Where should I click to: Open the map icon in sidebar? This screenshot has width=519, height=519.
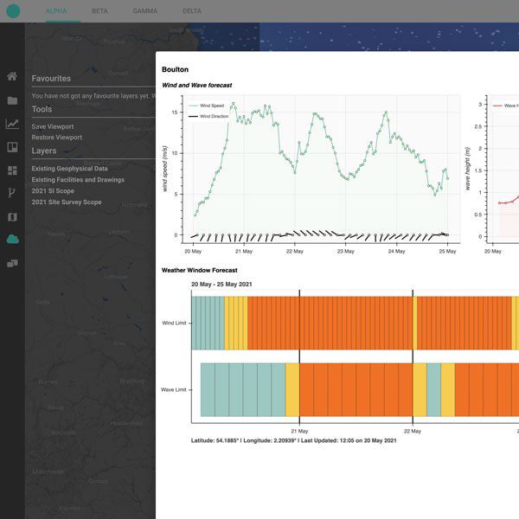click(x=12, y=216)
